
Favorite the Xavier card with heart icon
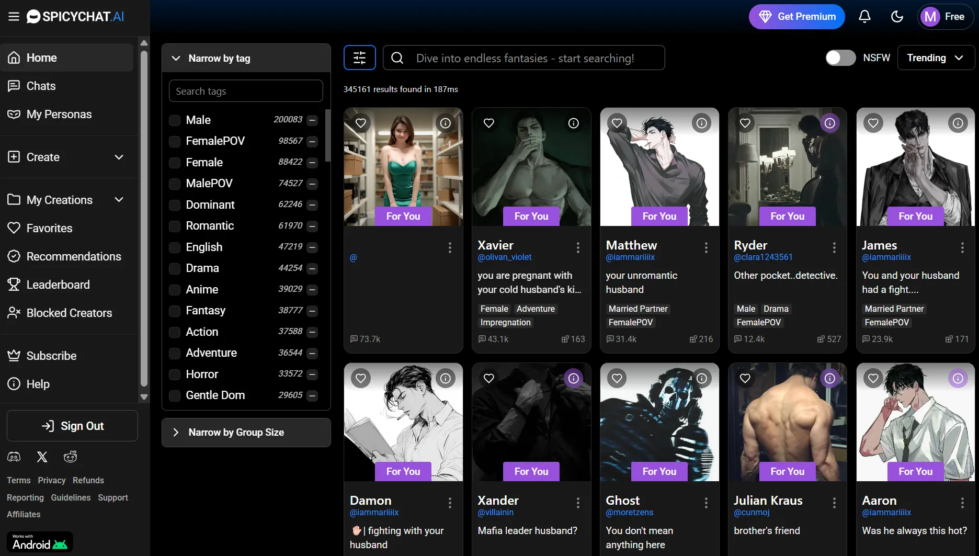click(x=489, y=123)
